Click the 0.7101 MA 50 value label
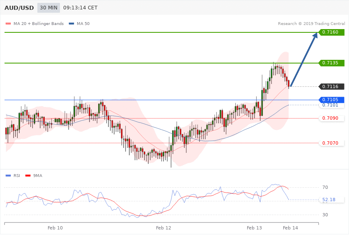The width and height of the screenshot is (349, 236). pyautogui.click(x=330, y=105)
